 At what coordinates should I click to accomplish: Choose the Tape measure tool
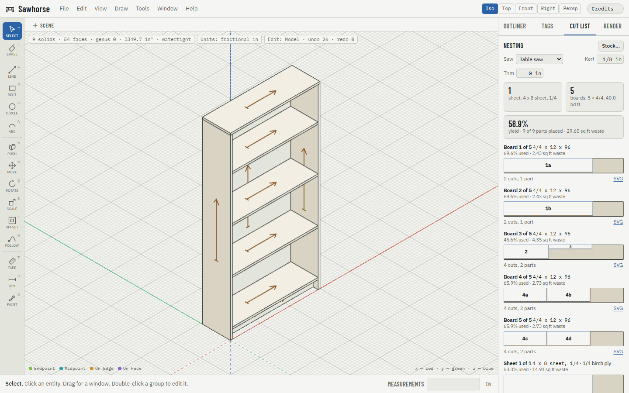coord(12,263)
